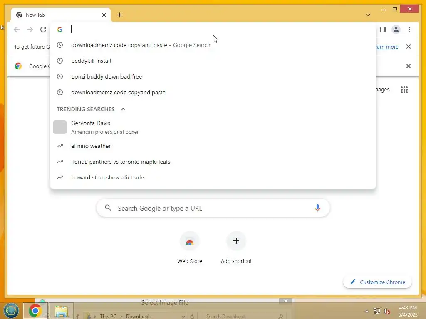Close the New Tab tab
This screenshot has width=426, height=319.
click(104, 15)
